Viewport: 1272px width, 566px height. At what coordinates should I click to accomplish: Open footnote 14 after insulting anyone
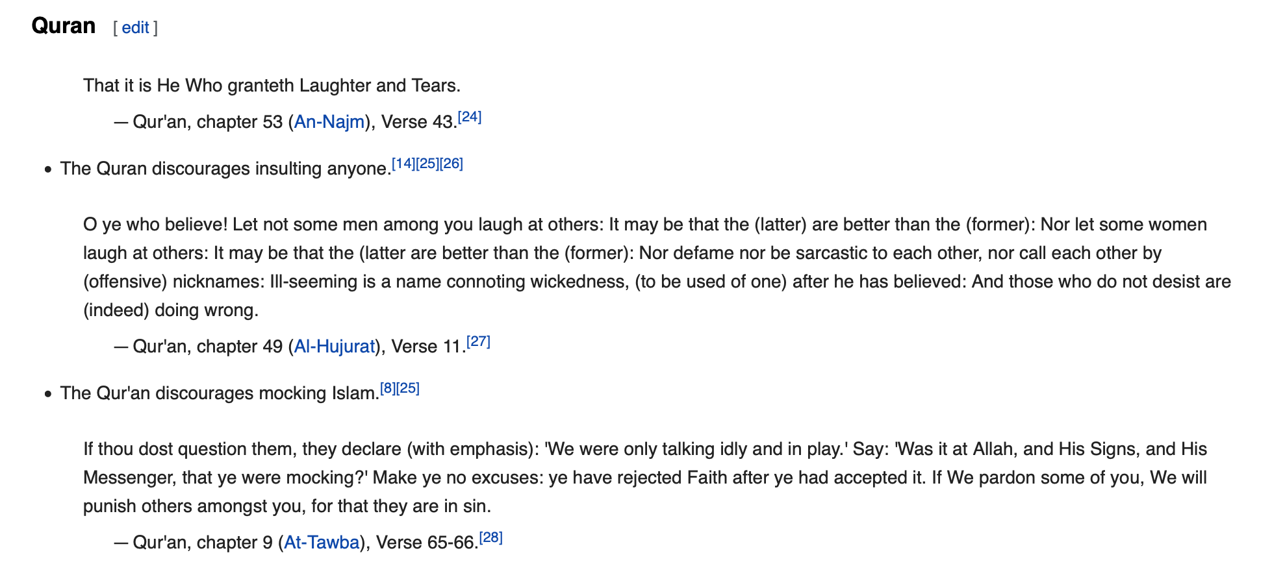click(403, 164)
